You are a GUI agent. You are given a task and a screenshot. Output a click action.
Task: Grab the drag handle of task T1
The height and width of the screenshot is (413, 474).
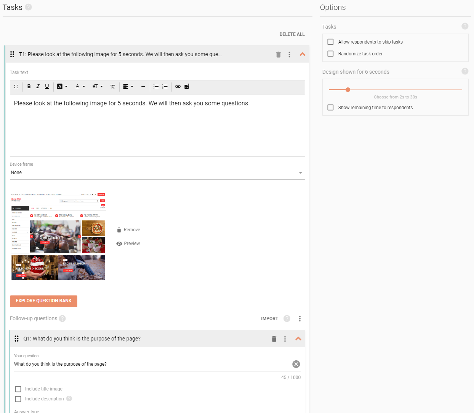coord(12,54)
